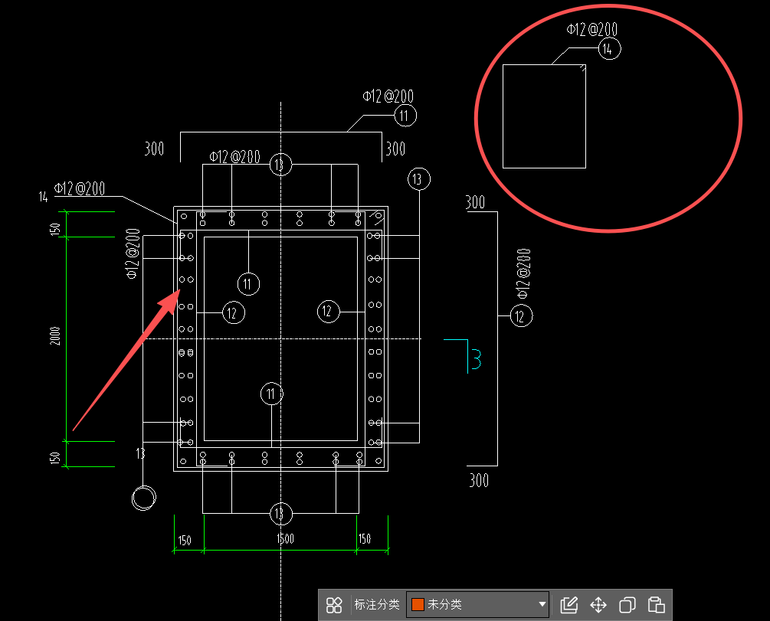Click the paste clipboard icon
The width and height of the screenshot is (770, 621).
pyautogui.click(x=656, y=605)
